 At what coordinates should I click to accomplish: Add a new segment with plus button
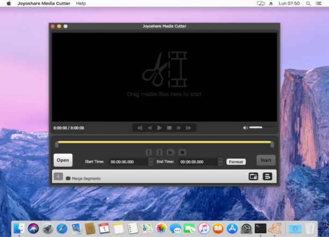(x=59, y=176)
